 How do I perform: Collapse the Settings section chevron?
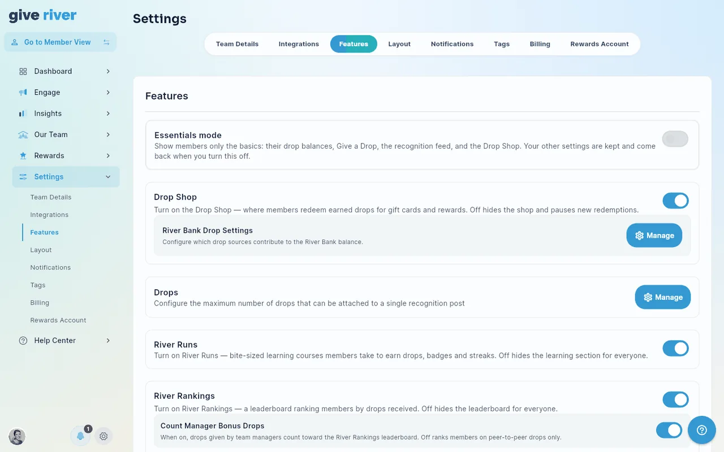[x=108, y=177]
